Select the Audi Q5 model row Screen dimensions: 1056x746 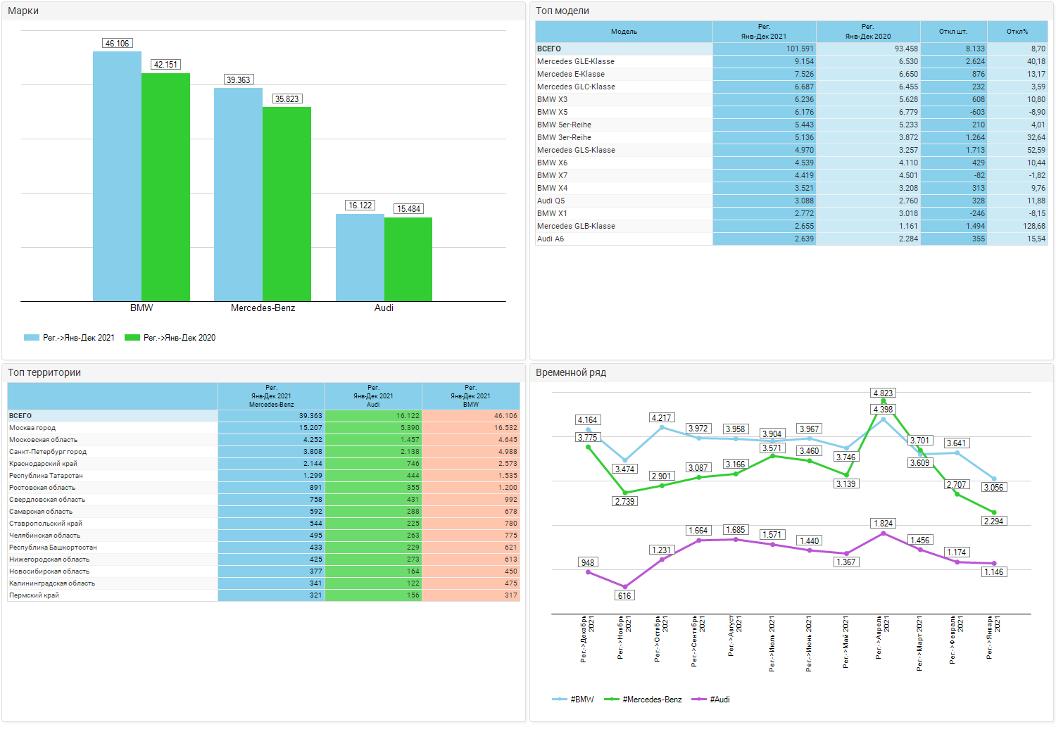coord(791,201)
